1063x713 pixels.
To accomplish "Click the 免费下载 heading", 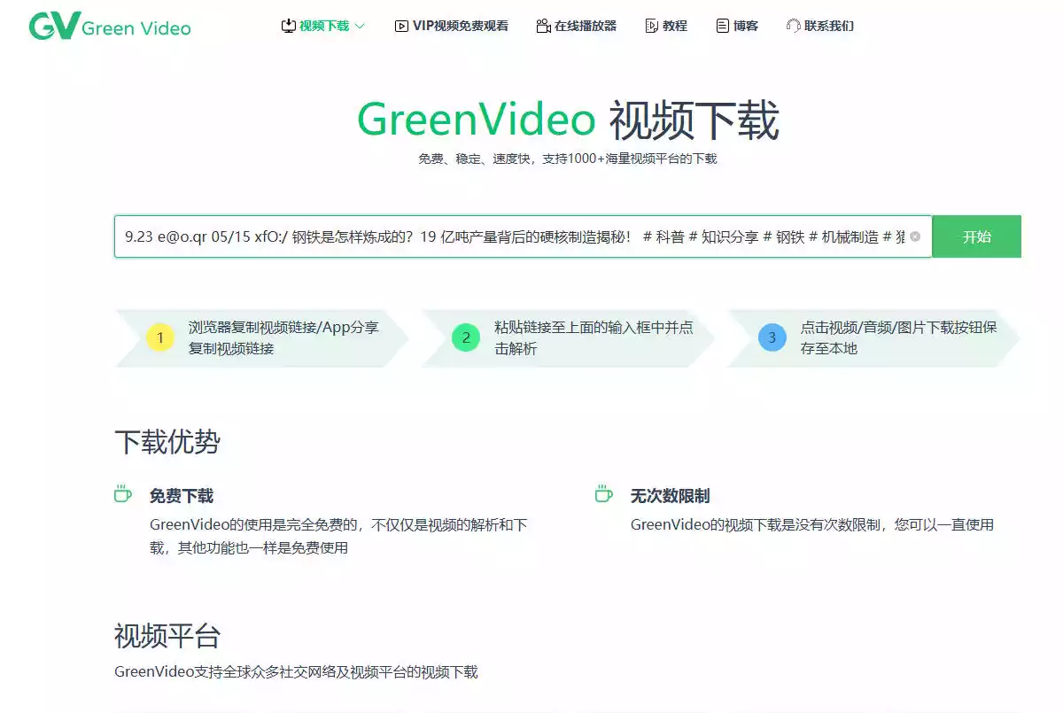I will [182, 496].
